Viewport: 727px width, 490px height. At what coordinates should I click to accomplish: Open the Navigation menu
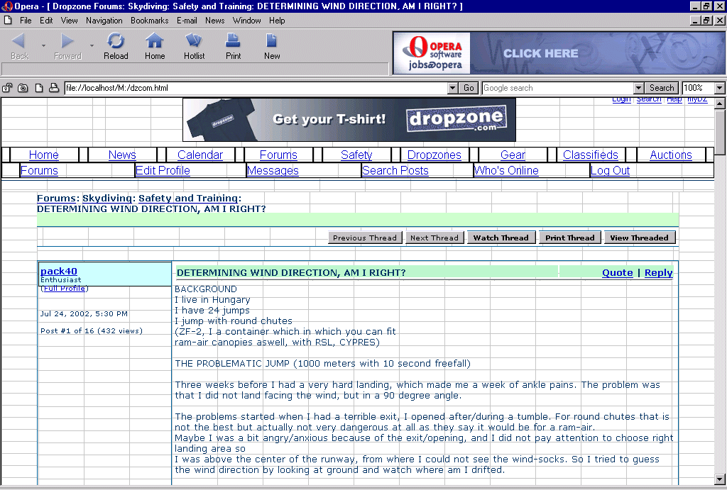pos(104,21)
